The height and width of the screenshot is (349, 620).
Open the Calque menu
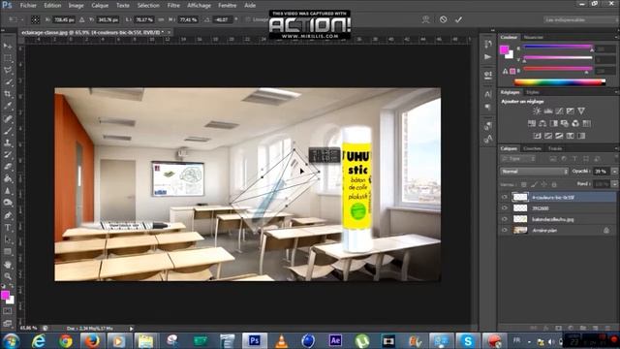(x=100, y=6)
